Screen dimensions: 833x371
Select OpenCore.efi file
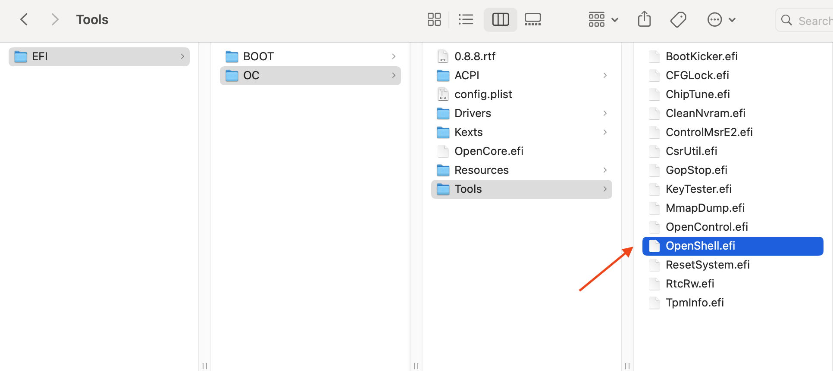pyautogui.click(x=522, y=151)
